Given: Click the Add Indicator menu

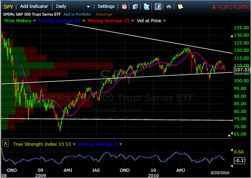Looking at the screenshot, I should (x=34, y=6).
